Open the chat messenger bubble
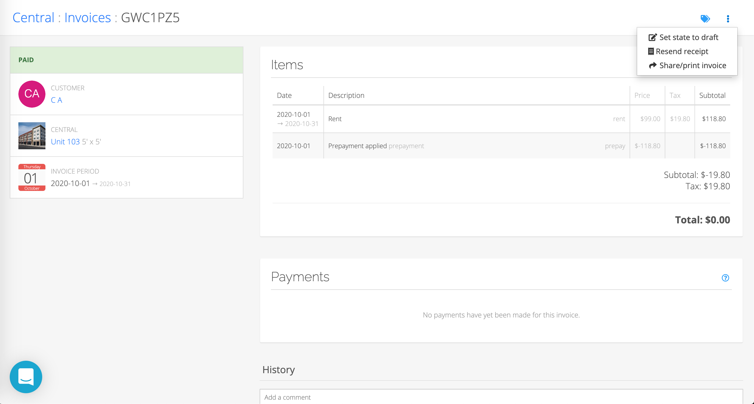 [26, 376]
